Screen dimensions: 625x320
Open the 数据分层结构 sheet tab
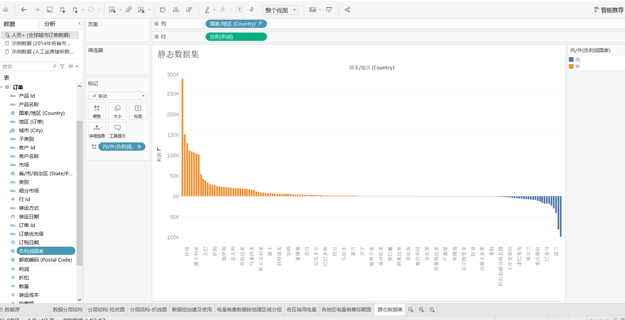[68, 309]
